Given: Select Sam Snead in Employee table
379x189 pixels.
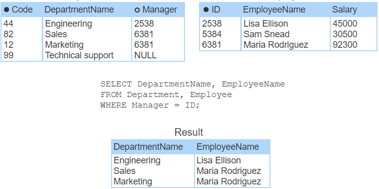Looking at the screenshot, I should (x=266, y=34).
